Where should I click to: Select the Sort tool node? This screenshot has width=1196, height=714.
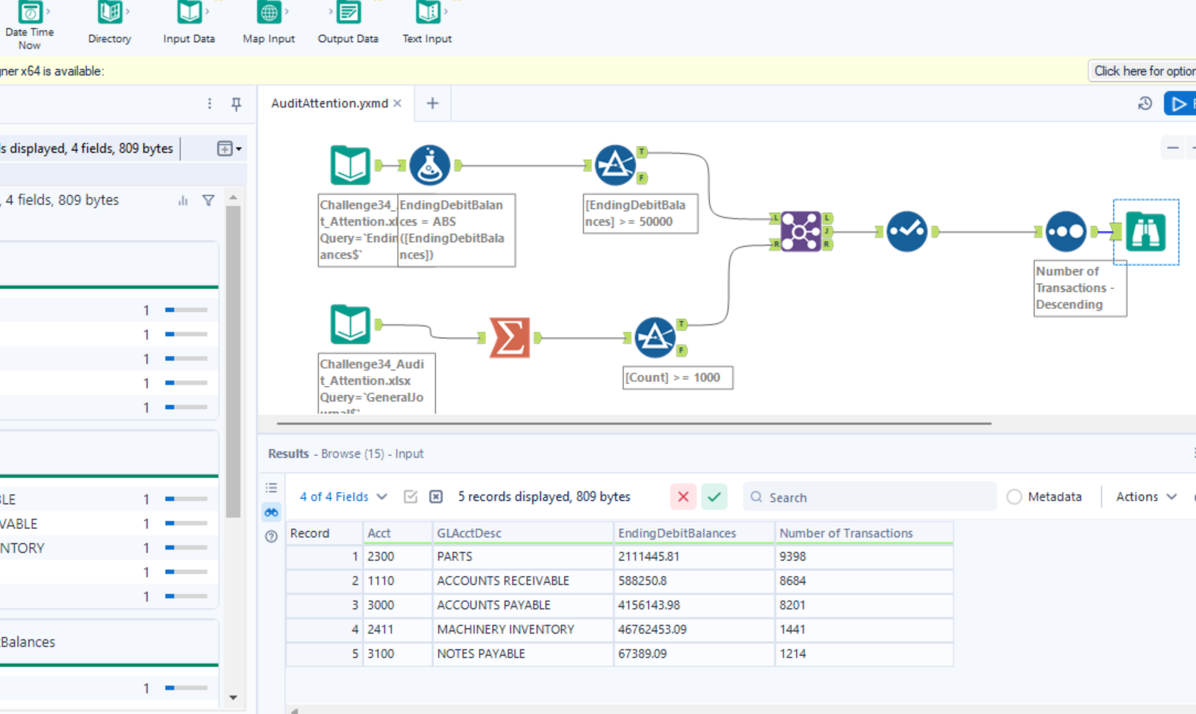coord(1065,231)
